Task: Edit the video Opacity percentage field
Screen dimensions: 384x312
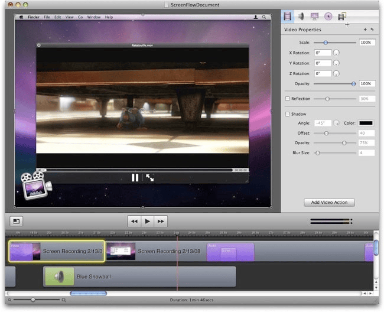Action: click(x=367, y=84)
